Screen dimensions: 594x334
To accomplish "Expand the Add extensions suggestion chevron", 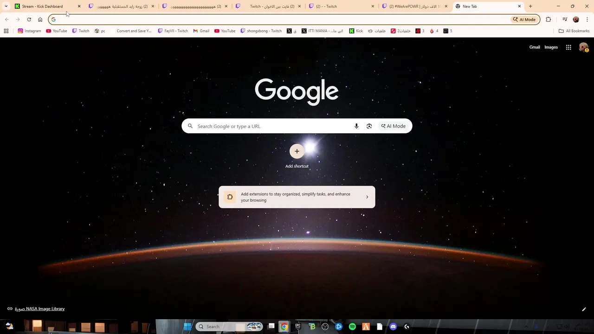I will (x=367, y=197).
